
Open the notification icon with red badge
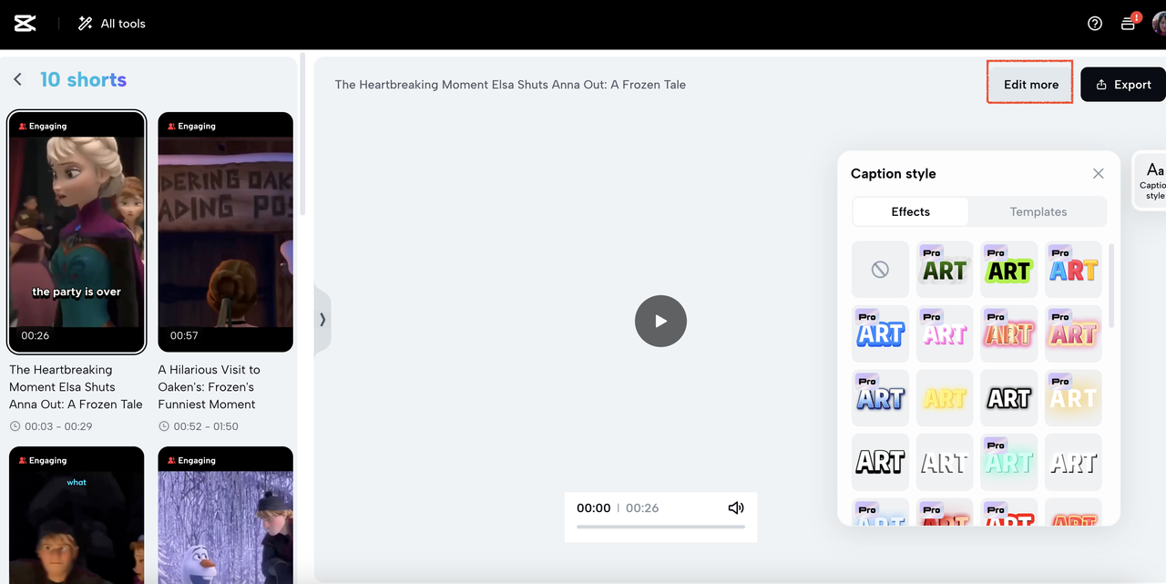[x=1129, y=23]
